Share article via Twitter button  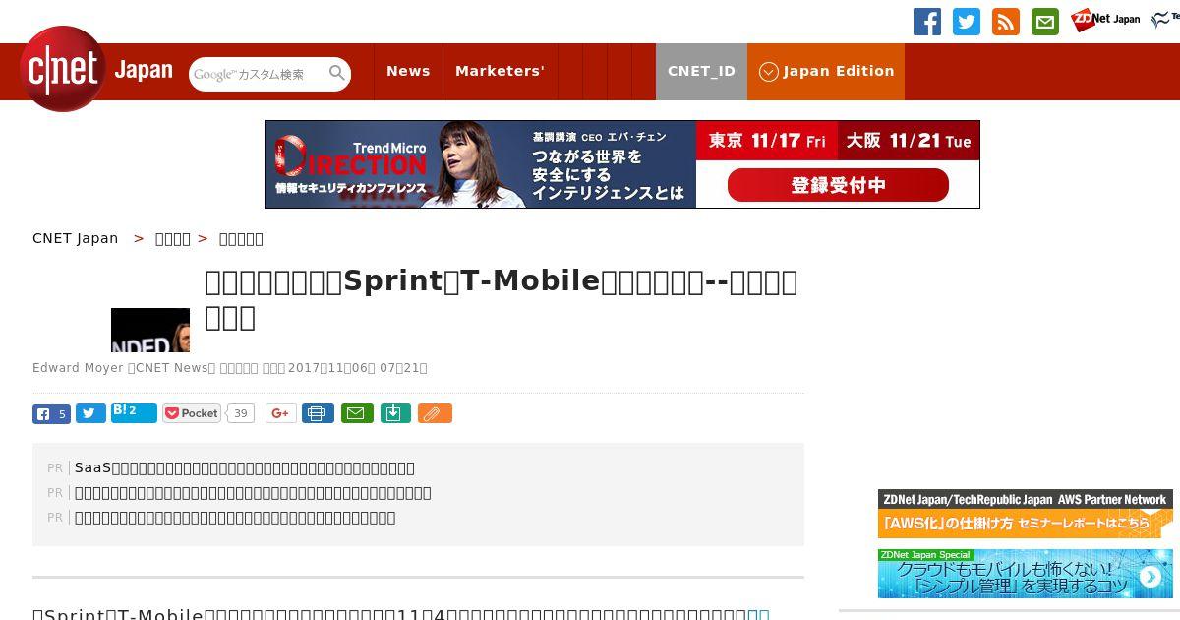pos(90,414)
